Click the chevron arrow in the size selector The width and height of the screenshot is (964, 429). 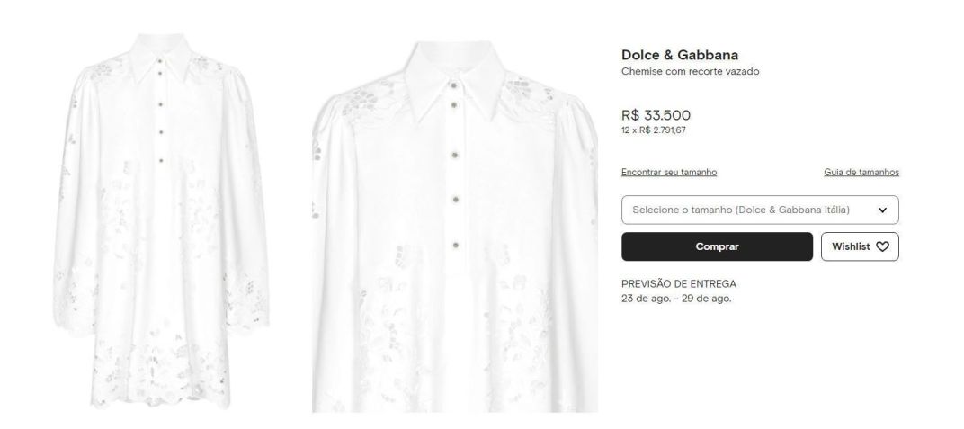coord(882,210)
